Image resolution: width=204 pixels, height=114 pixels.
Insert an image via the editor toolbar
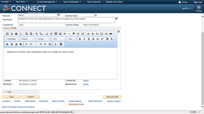tap(60, 34)
